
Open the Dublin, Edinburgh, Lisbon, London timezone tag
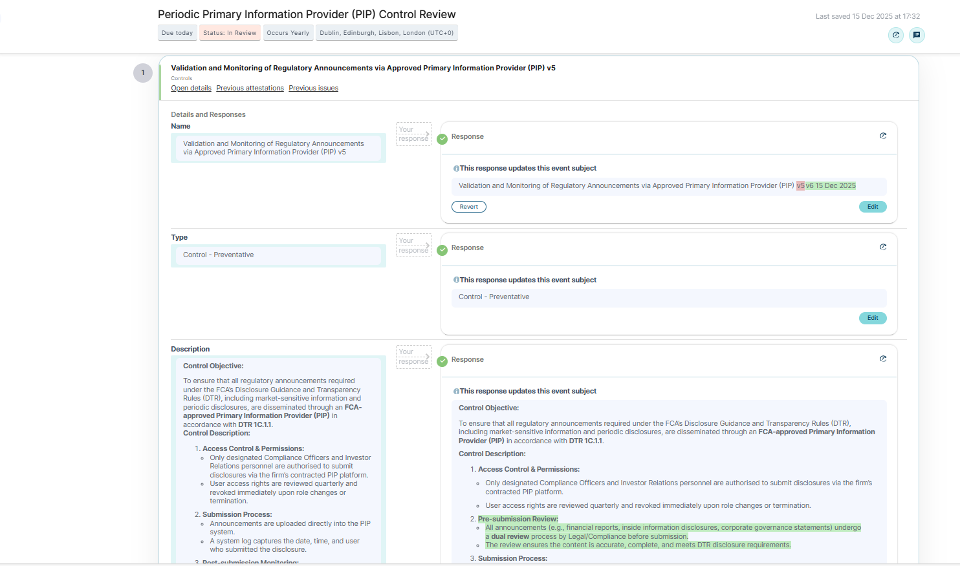(386, 33)
